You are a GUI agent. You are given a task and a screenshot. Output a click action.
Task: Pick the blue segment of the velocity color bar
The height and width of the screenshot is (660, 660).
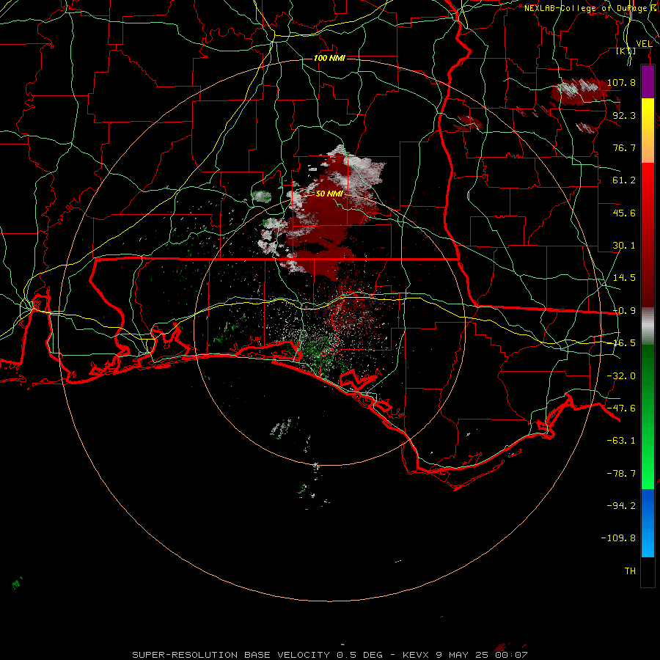[648, 522]
